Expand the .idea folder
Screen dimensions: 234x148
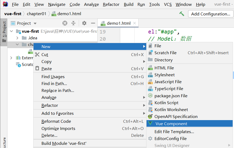coord(18,38)
